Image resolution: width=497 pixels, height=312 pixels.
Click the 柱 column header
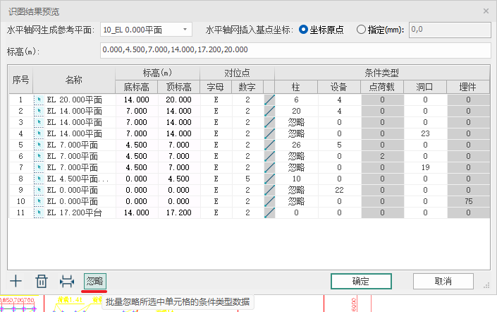296,87
